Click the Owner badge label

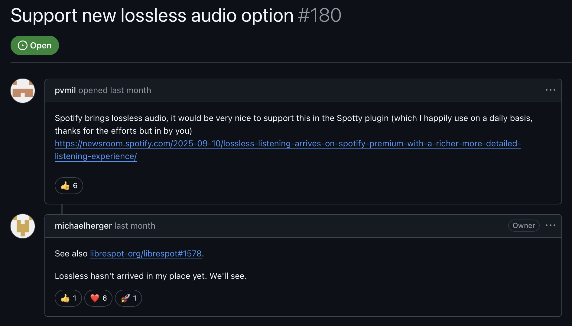(x=524, y=226)
